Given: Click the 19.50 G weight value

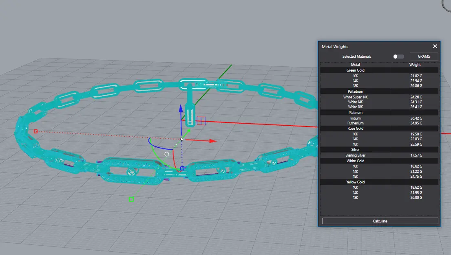Looking at the screenshot, I should point(416,134).
